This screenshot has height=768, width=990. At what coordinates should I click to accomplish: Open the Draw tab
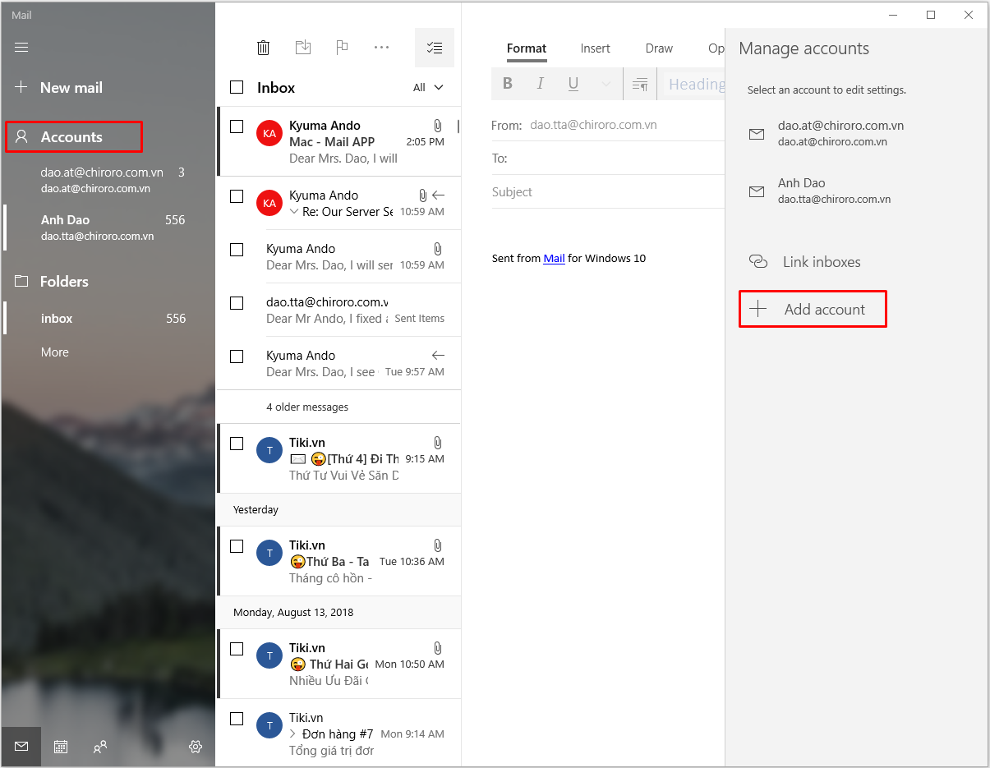coord(659,48)
